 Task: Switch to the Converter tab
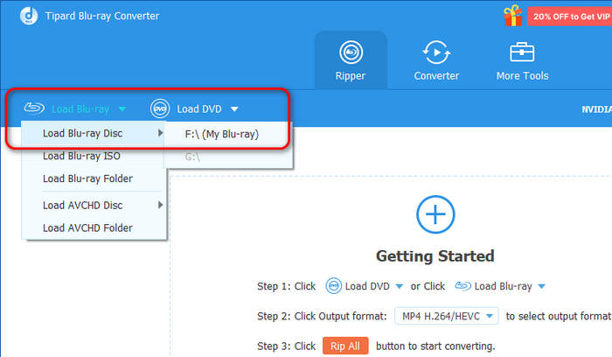436,60
